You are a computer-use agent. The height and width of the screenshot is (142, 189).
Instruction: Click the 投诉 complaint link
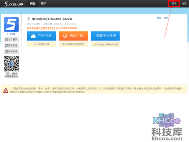[166, 18]
